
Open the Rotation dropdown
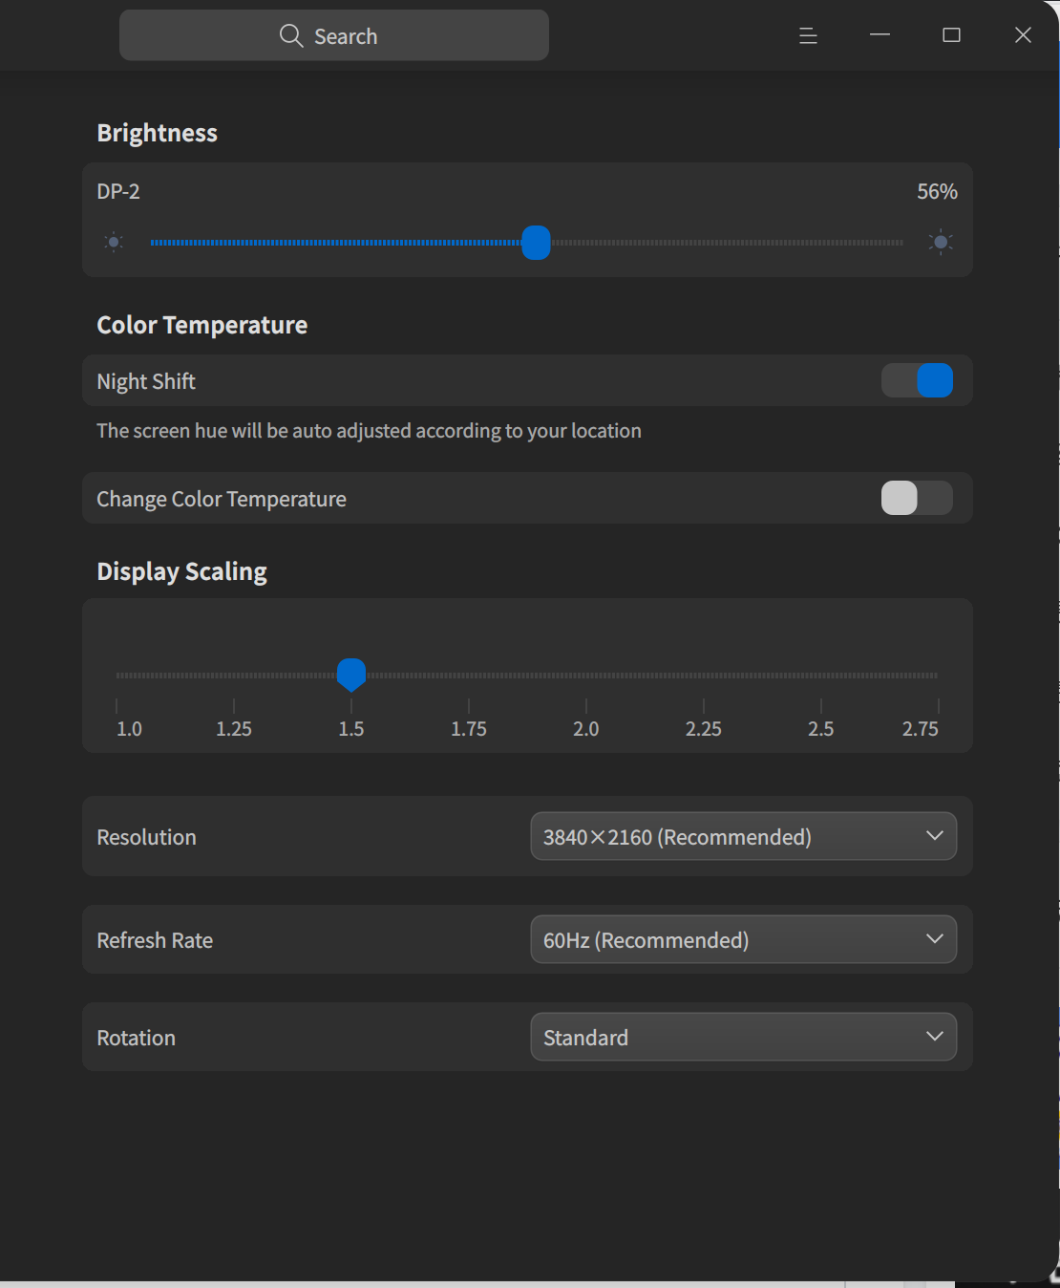pos(743,1037)
